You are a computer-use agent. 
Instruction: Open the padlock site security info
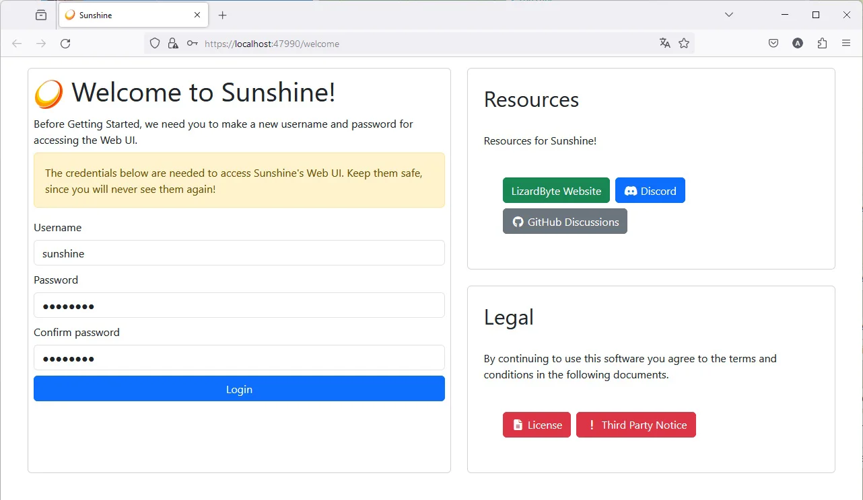[x=173, y=44]
